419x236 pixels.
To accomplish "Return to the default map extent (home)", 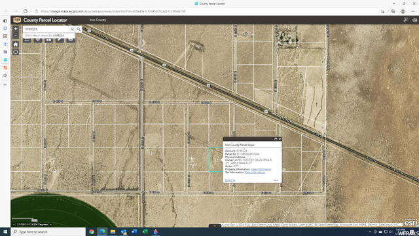I will click(16, 45).
